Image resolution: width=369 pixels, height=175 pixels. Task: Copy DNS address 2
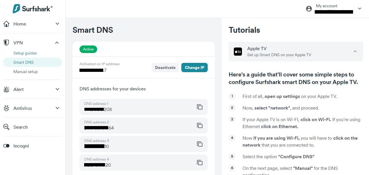pos(200,125)
